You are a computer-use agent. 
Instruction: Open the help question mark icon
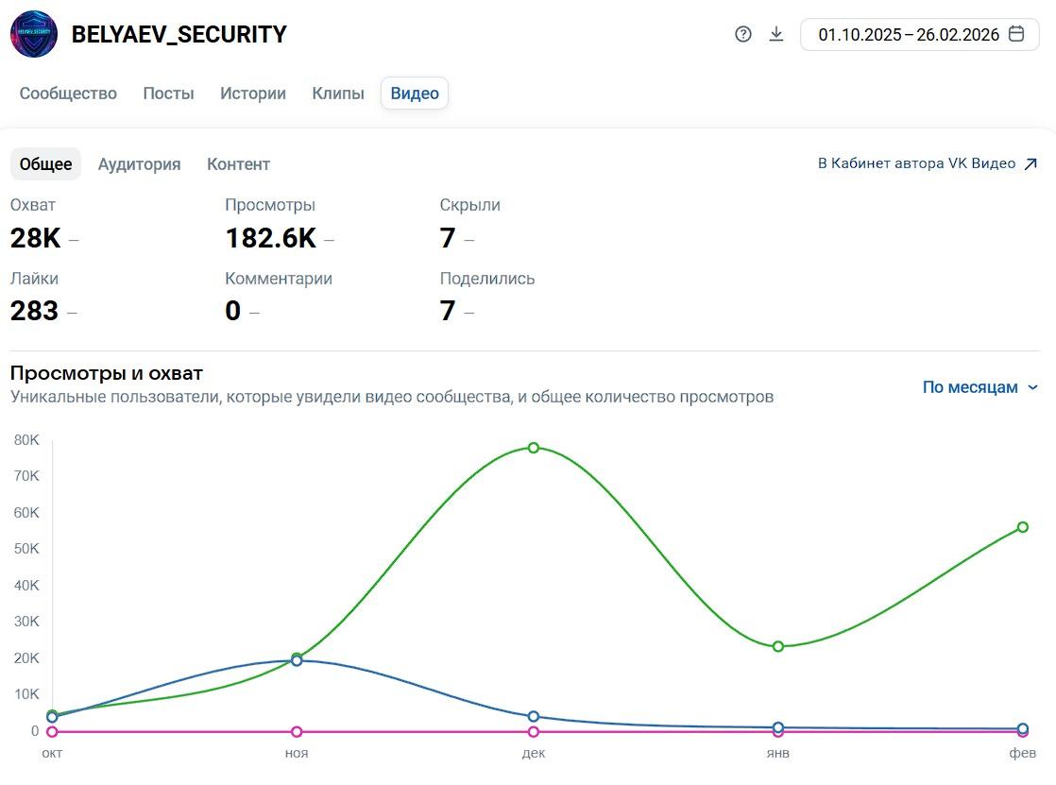tap(743, 35)
